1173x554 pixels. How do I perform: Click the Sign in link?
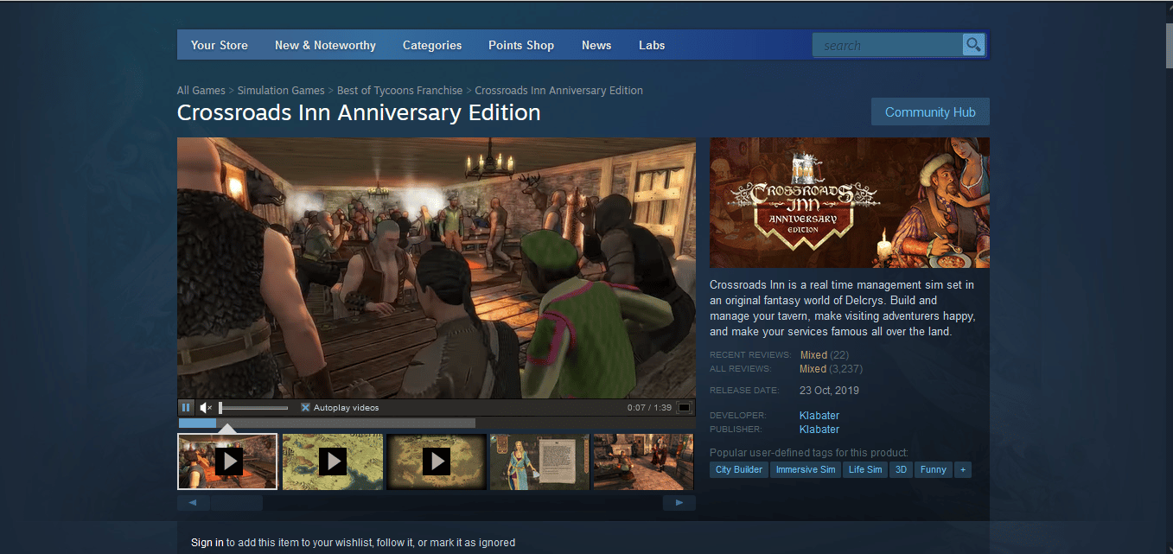(207, 543)
